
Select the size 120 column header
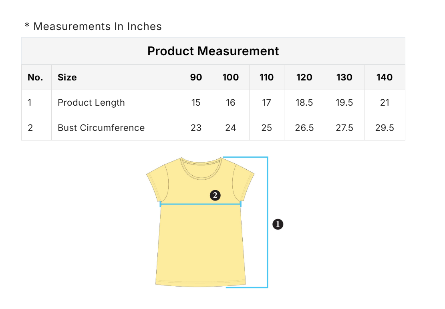click(x=304, y=77)
